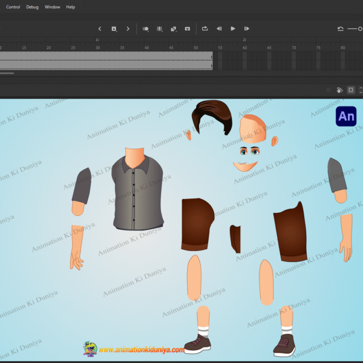363x363 pixels.
Task: Click the Fit Frames/Insert frames group icon
Action: 188,28
